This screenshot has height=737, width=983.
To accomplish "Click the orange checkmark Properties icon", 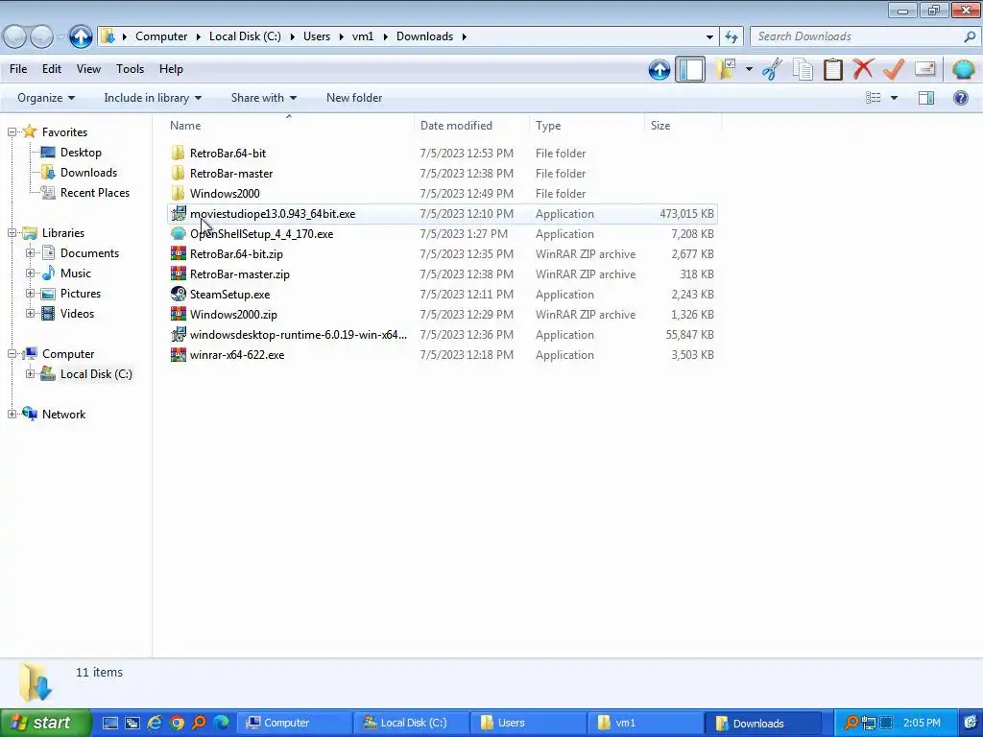I will coord(894,69).
